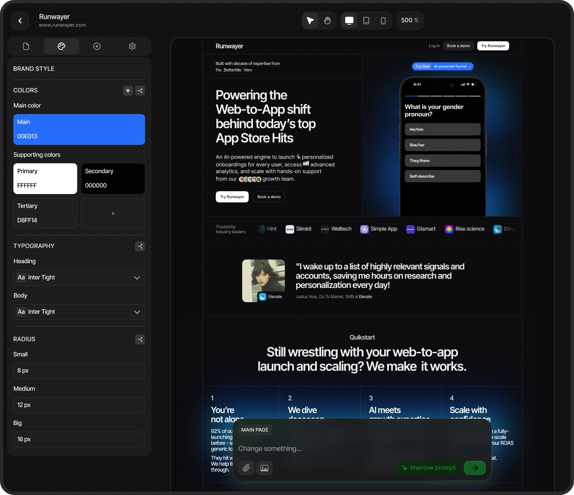Select the Tertiary D8FF14 color swatch

point(45,213)
